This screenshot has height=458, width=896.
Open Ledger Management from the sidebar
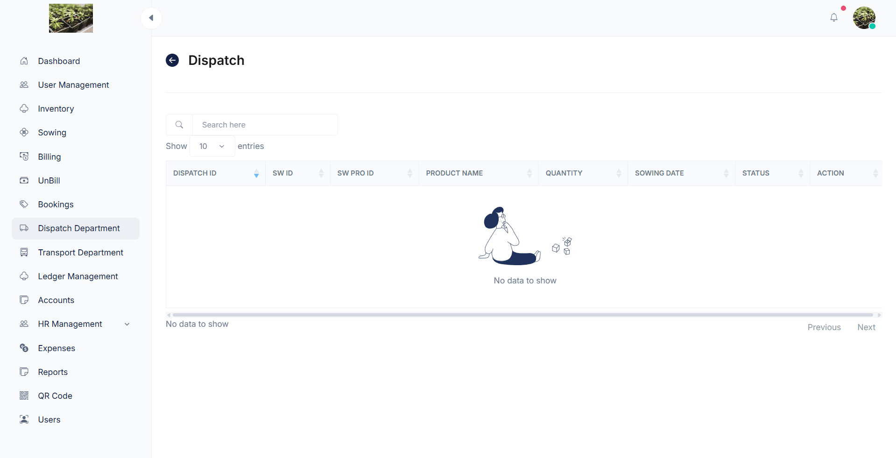[x=78, y=276]
